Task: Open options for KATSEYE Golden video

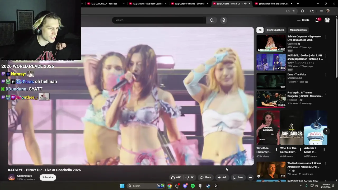Action: 326,56
